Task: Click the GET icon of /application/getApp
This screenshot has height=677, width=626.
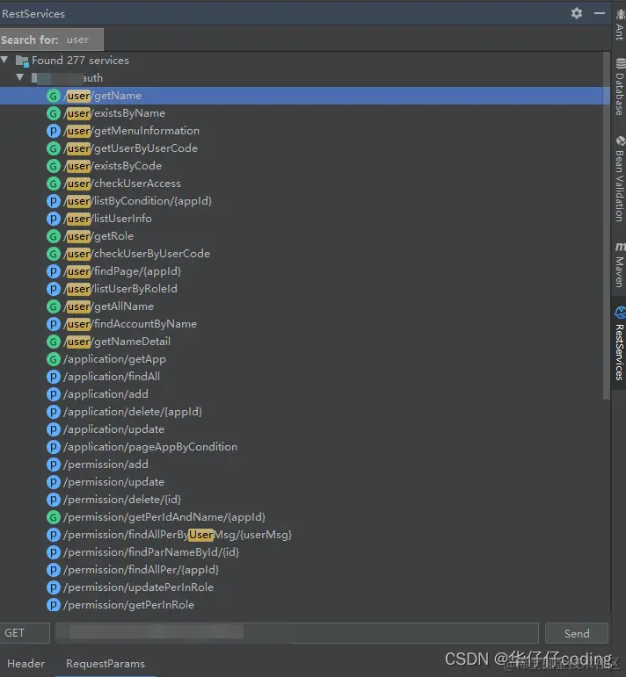Action: (53, 359)
